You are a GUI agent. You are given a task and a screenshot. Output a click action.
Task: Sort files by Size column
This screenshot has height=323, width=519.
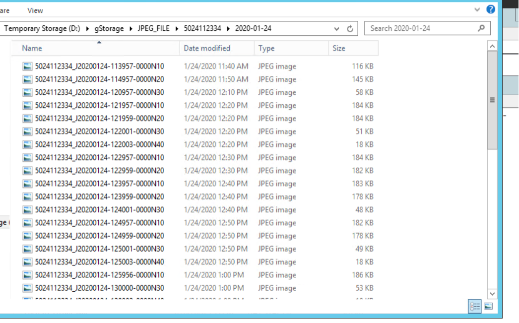click(353, 48)
